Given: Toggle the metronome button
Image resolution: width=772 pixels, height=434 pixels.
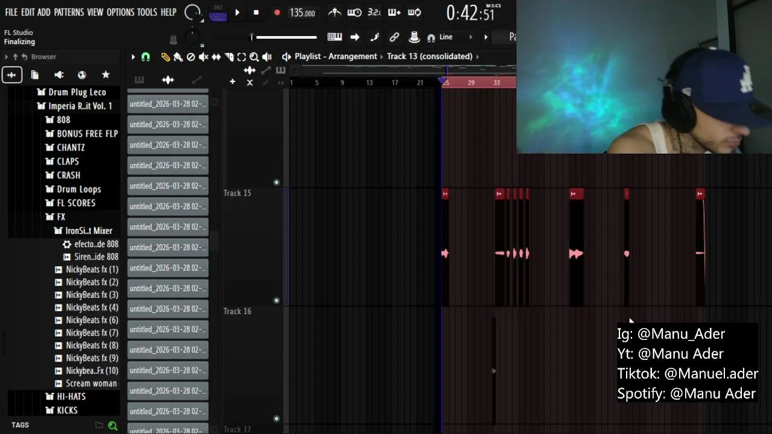Looking at the screenshot, I should (x=335, y=12).
